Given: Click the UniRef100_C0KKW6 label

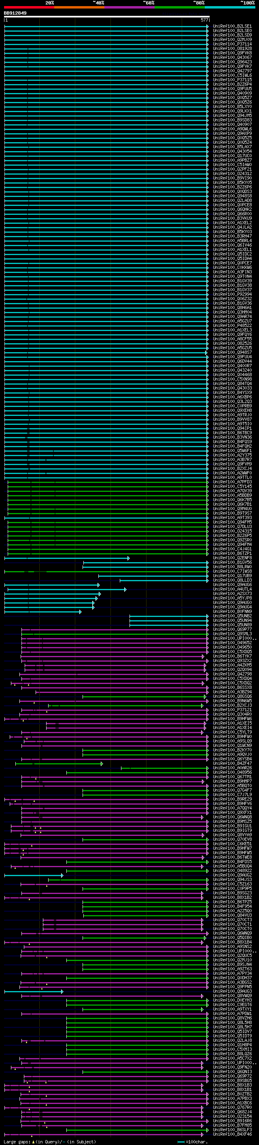Looking at the screenshot, I should point(232,268).
